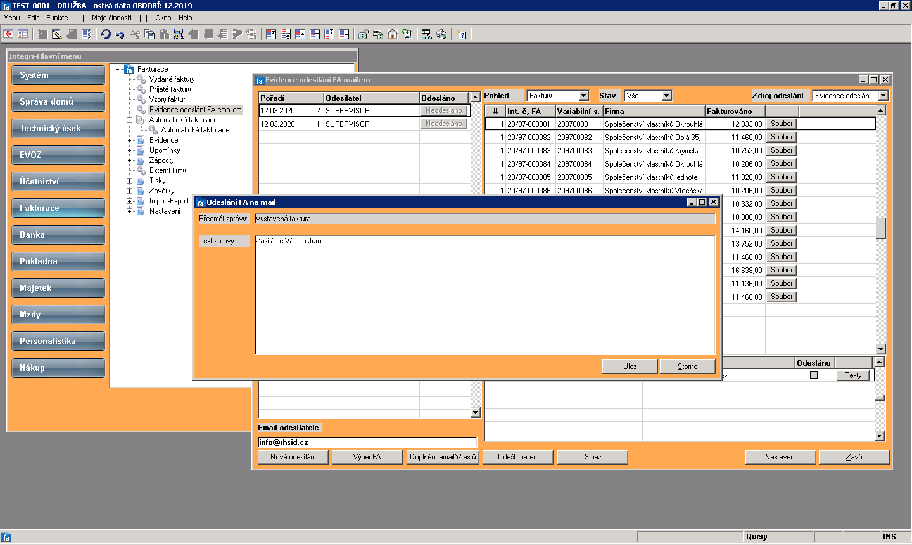This screenshot has height=545, width=912.
Task: Click the red down-arrow icon at toolbar start
Action: pos(8,34)
